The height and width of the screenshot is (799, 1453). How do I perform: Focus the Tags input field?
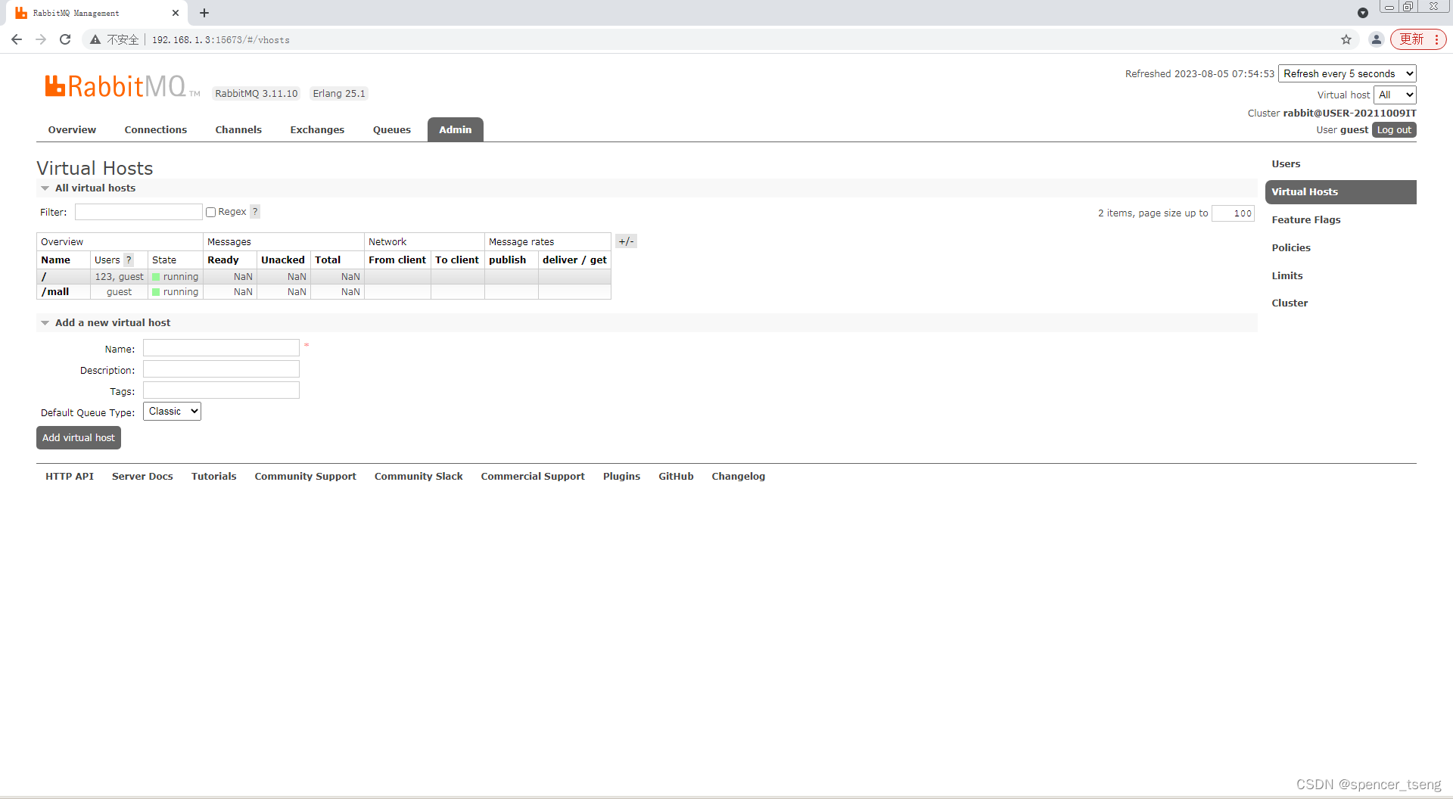(221, 390)
